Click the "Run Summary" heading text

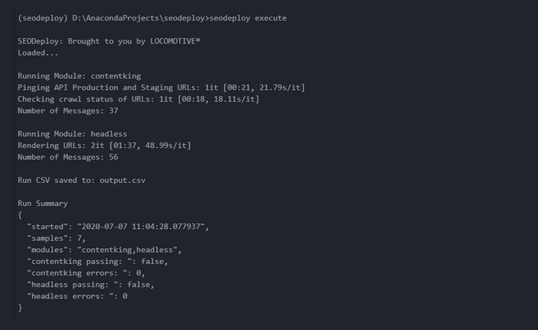tap(43, 204)
